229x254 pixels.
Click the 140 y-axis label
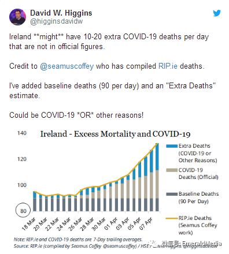[x=22, y=133]
